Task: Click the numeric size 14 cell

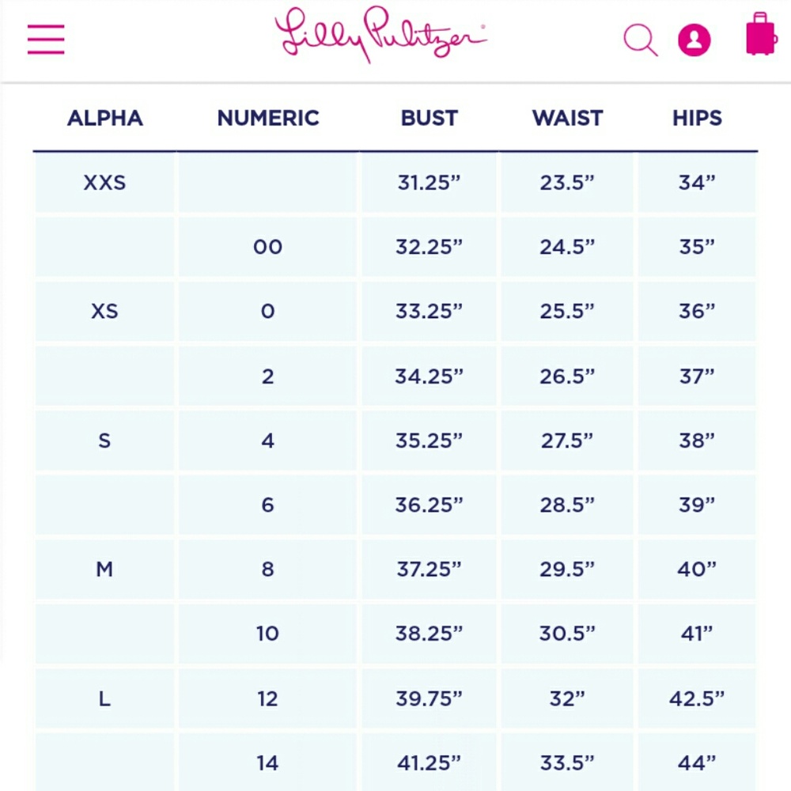Action: [x=268, y=763]
